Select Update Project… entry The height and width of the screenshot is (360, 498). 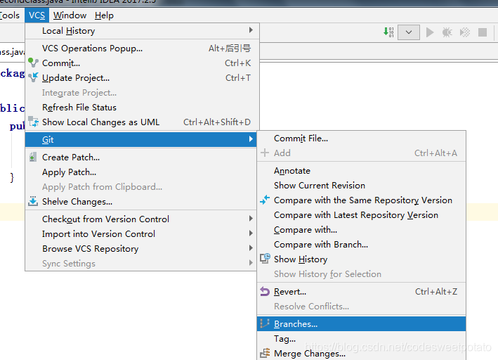(142, 78)
